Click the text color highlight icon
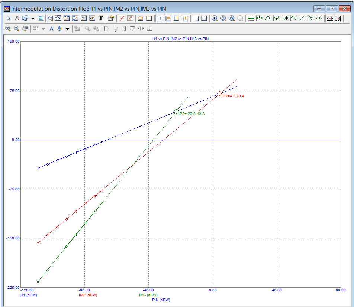The height and width of the screenshot is (307, 354). 60,29
